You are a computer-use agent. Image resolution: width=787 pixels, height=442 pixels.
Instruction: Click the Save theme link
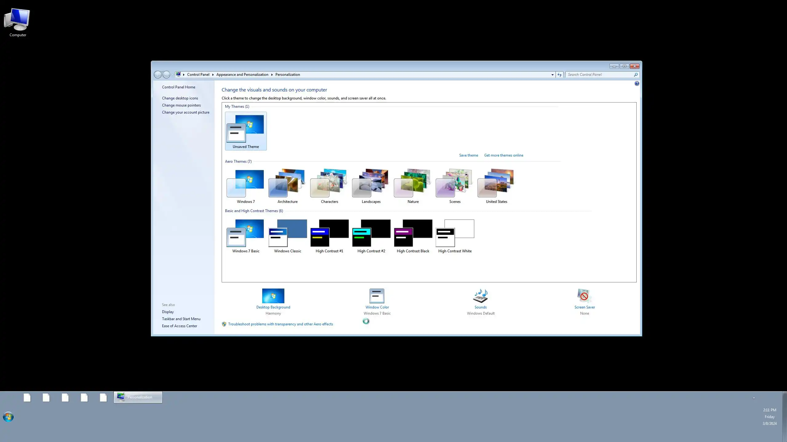pos(469,155)
